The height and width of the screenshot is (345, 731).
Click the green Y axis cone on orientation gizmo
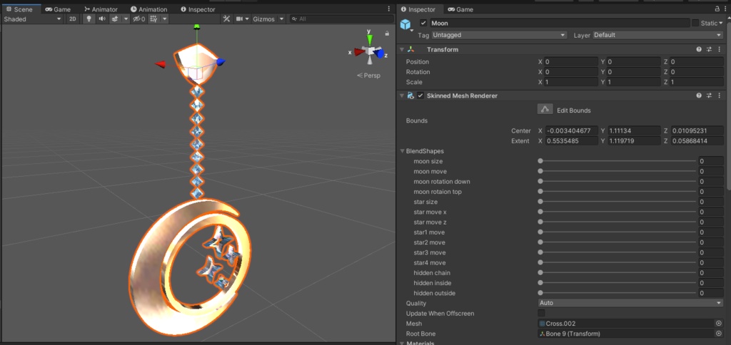(x=369, y=40)
